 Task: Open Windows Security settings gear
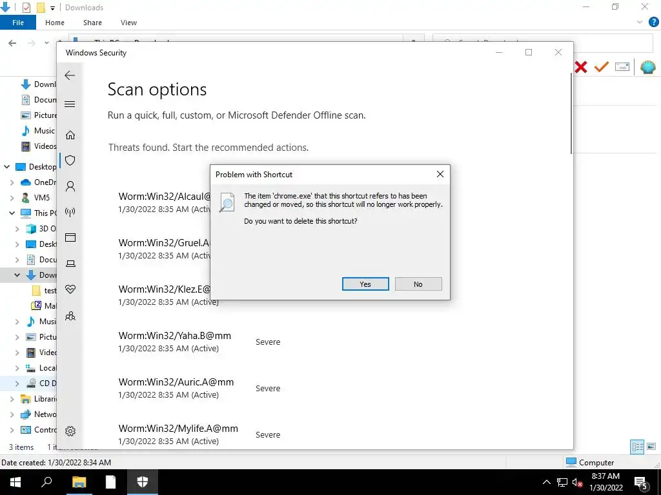70,431
